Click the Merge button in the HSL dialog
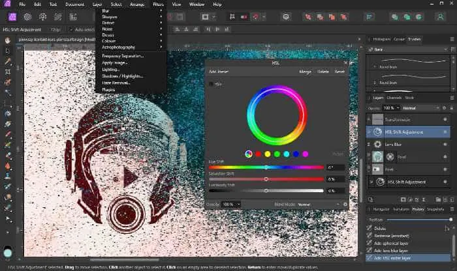Image resolution: width=457 pixels, height=271 pixels. pyautogui.click(x=304, y=71)
